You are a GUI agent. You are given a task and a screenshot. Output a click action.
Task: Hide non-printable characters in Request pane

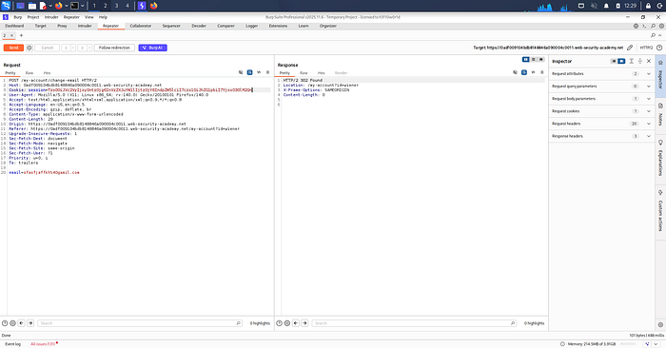tap(241, 72)
